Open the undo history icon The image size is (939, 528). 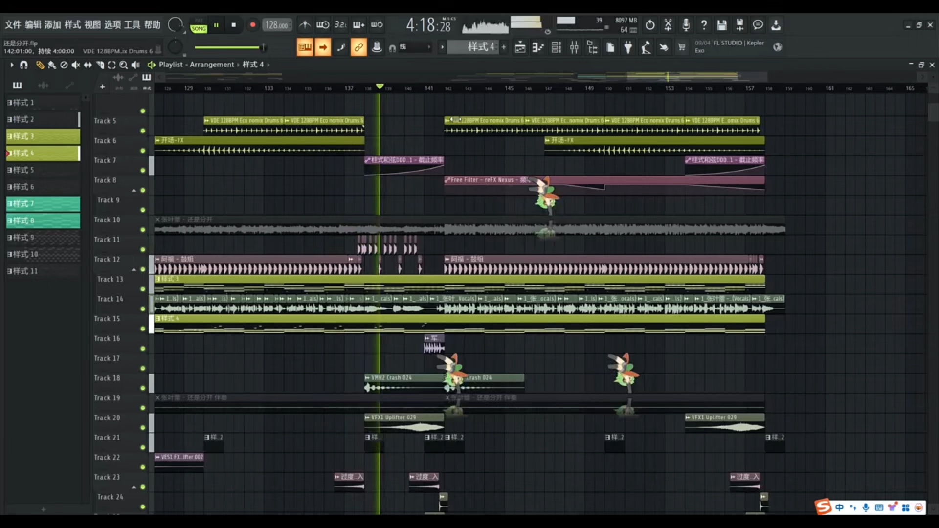650,25
